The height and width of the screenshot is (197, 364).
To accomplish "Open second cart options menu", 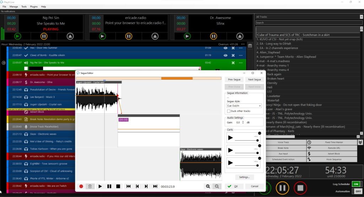I will pyautogui.click(x=259, y=146).
